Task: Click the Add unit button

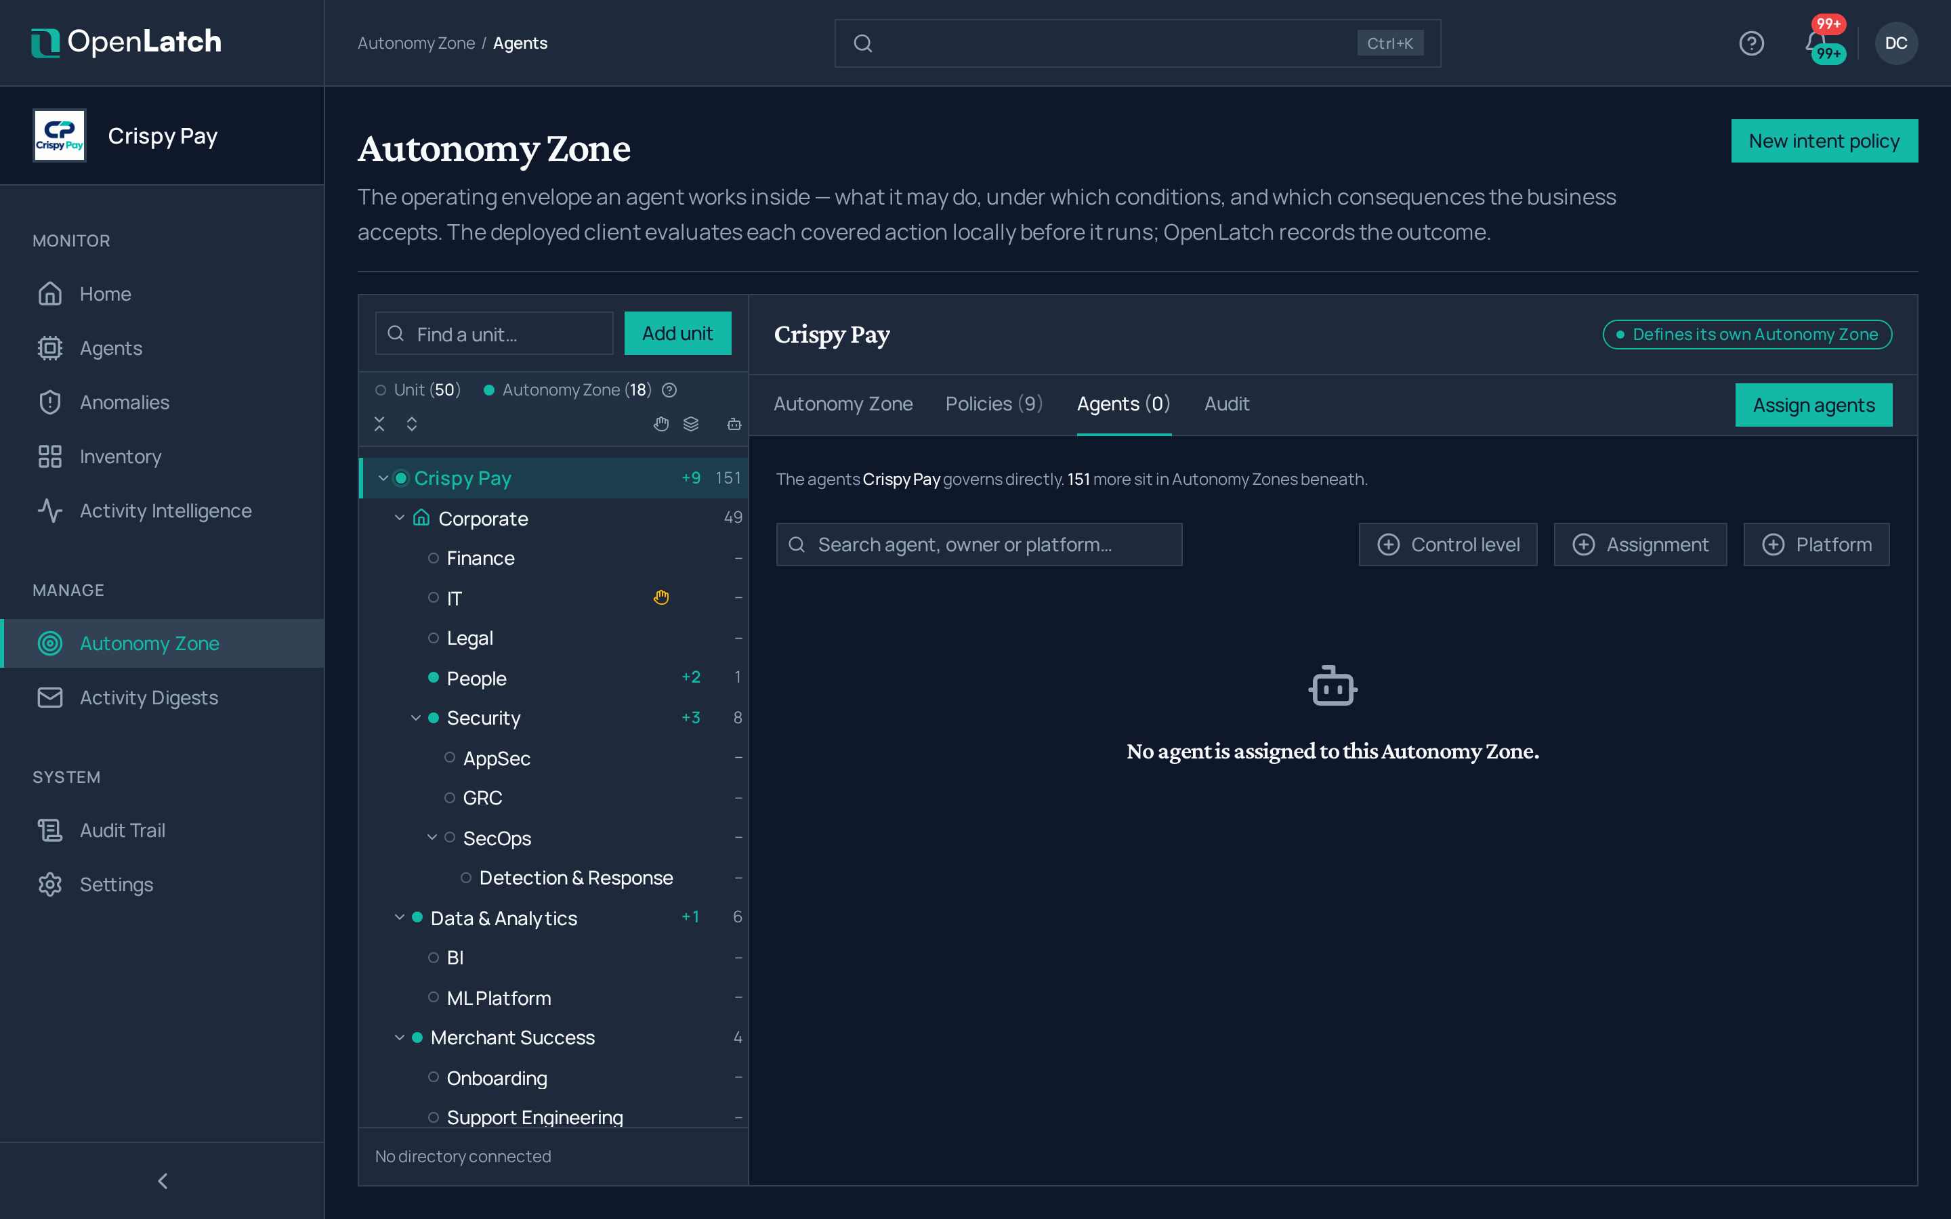Action: (x=678, y=333)
